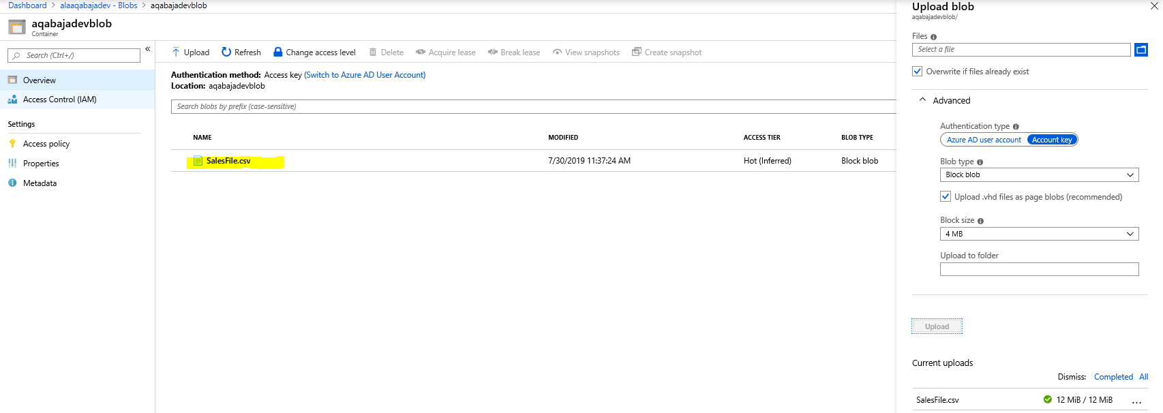Open the Blob type dropdown
Image resolution: width=1163 pixels, height=413 pixels.
[x=1039, y=175]
